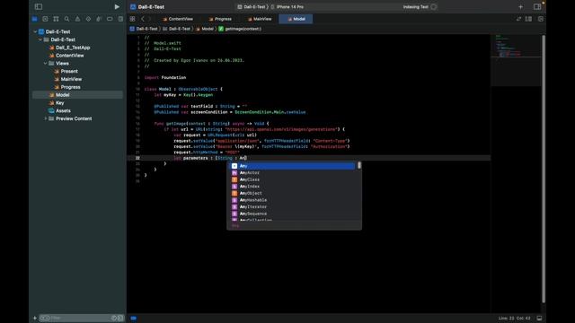
Task: Click the autocomplete list scrollbar
Action: (359, 165)
